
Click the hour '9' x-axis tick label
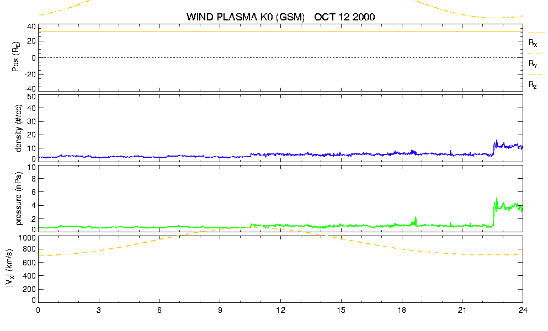[x=220, y=310]
